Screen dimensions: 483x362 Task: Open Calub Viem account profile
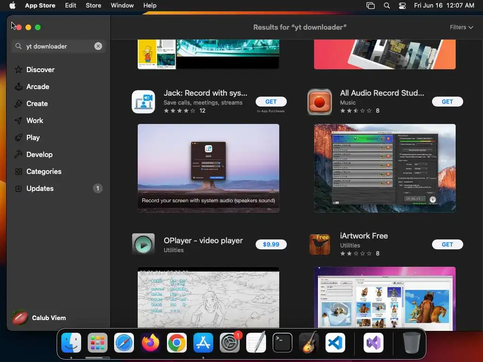point(39,318)
